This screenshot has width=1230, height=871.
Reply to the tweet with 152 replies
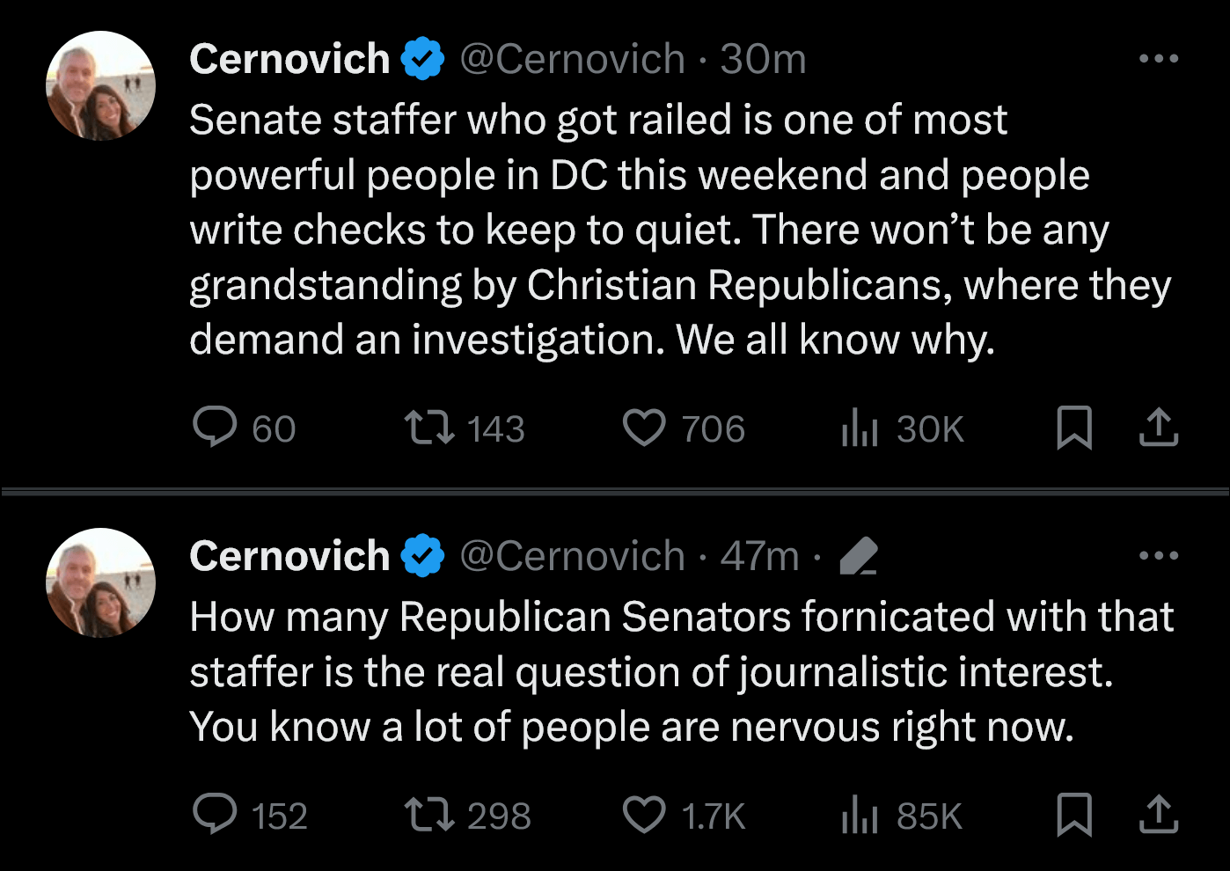pos(215,815)
